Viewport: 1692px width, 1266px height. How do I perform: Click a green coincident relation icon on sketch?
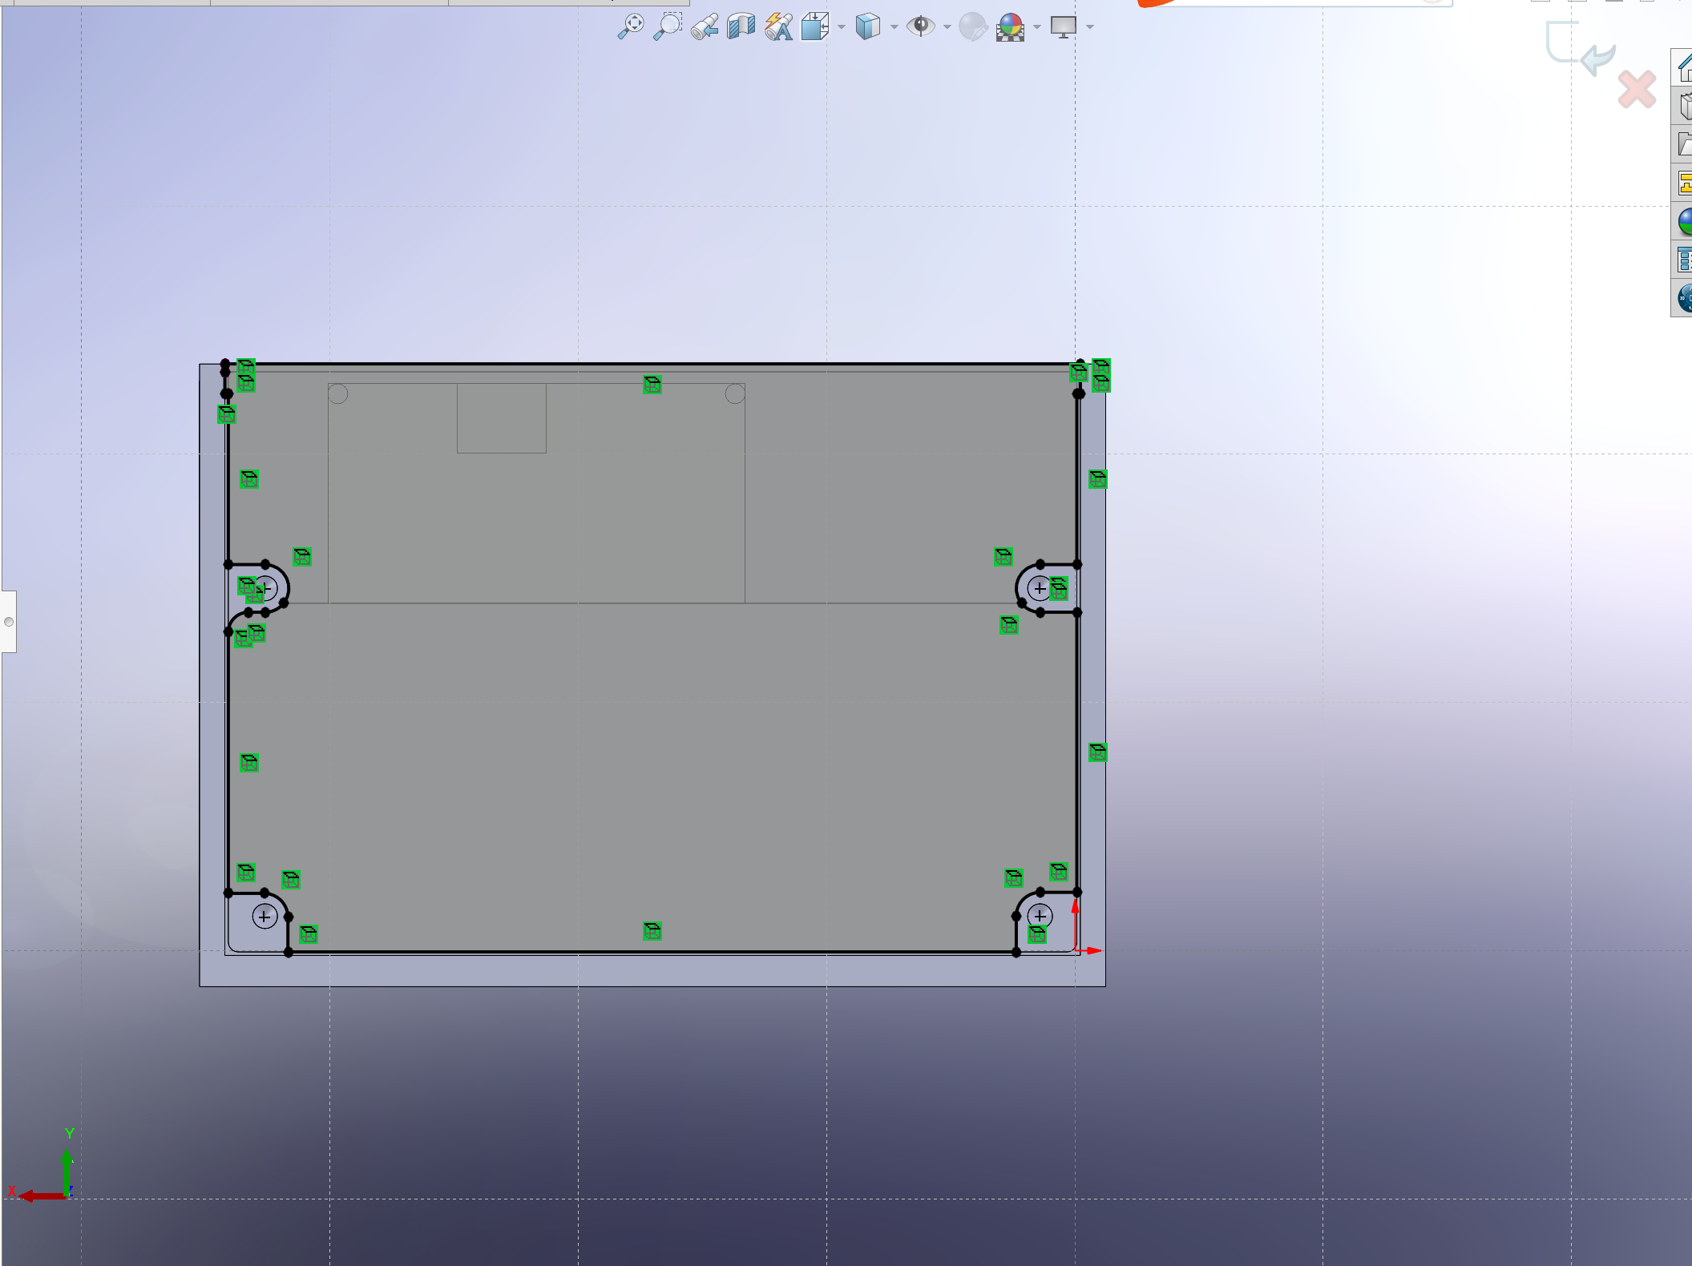coord(651,385)
